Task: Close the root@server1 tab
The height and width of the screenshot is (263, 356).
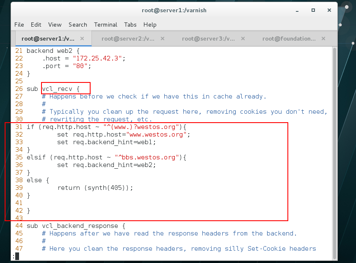Action: pos(82,38)
